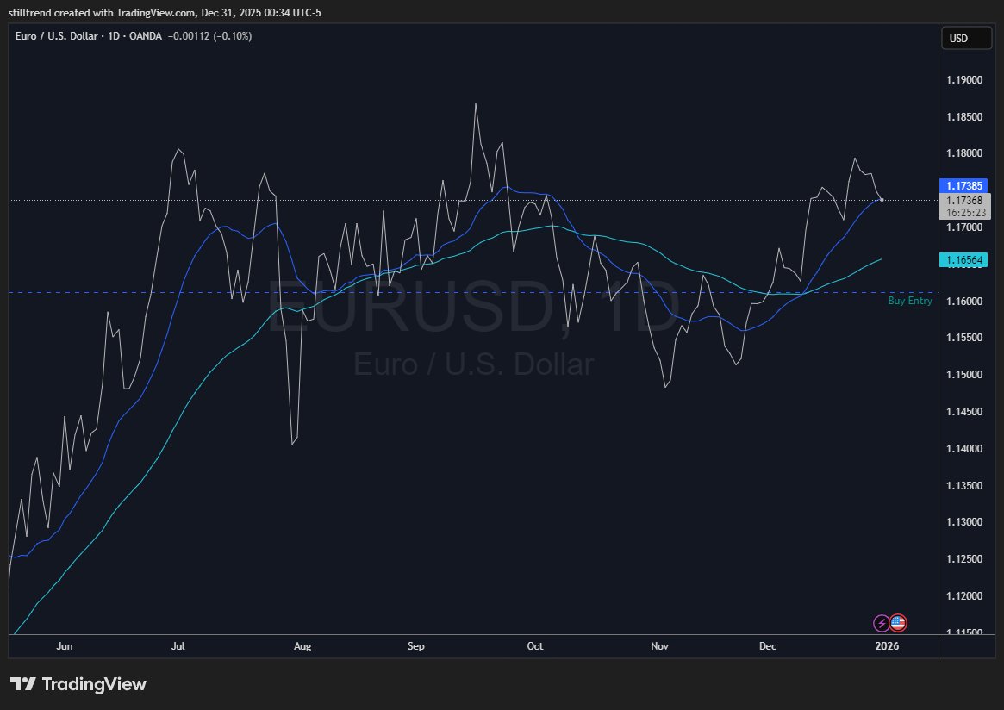This screenshot has width=1004, height=710.
Task: Select the USD button on the price scale
Action: point(965,38)
